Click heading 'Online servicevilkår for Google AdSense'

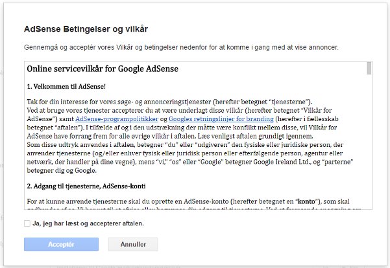coord(103,69)
